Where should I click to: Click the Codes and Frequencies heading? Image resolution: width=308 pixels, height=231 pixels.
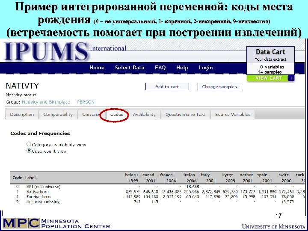[x=40, y=133]
